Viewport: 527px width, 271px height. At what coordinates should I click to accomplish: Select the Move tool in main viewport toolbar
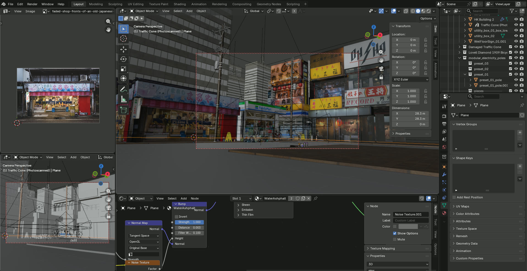(123, 49)
